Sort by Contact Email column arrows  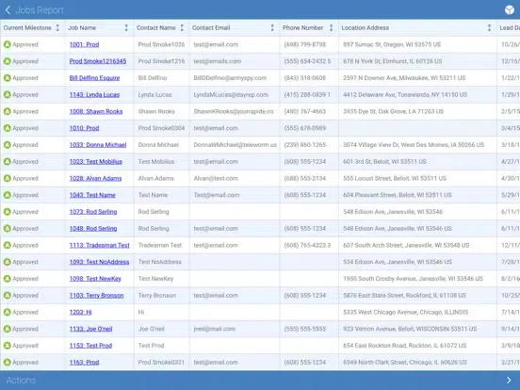coord(272,28)
